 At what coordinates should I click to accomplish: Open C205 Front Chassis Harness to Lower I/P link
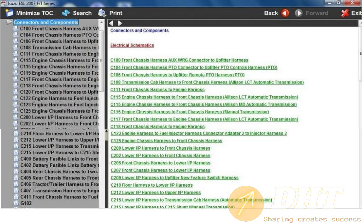[161, 163]
